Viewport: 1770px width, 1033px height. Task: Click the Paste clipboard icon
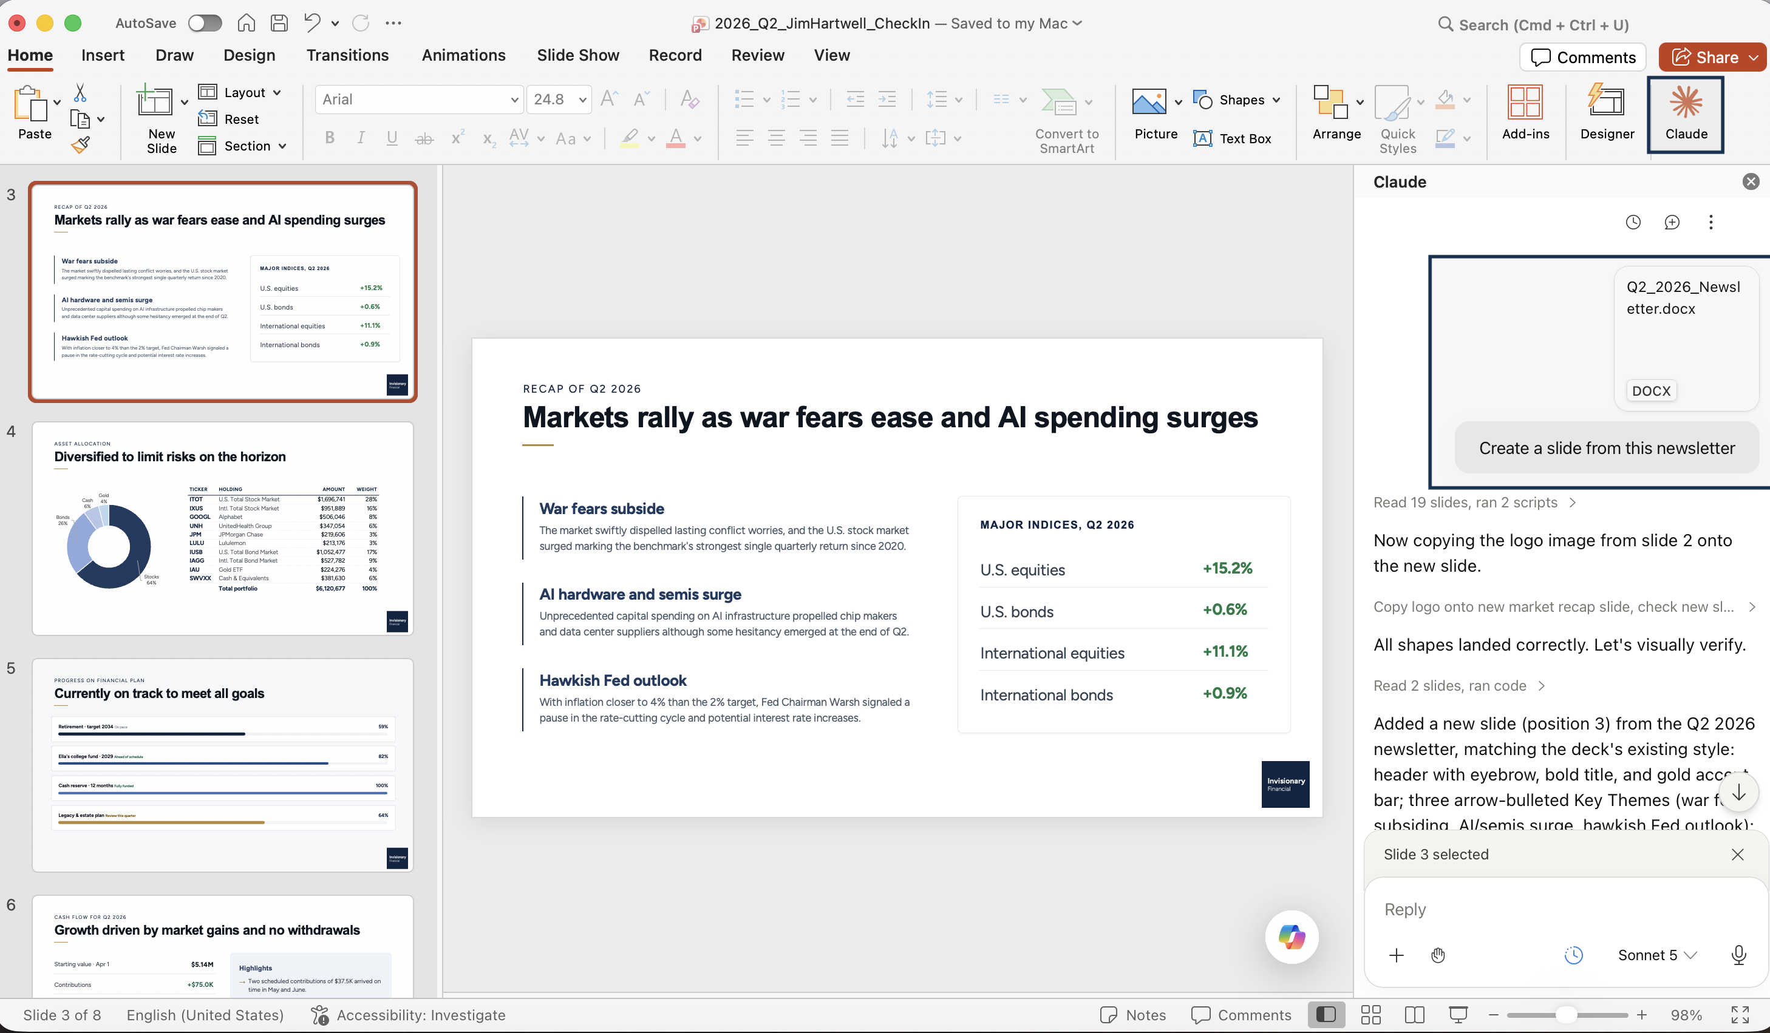pos(31,104)
